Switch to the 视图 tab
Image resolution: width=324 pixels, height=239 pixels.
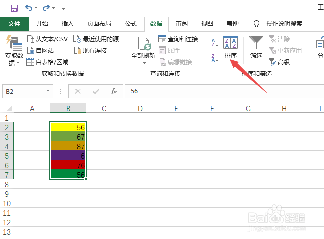[207, 24]
